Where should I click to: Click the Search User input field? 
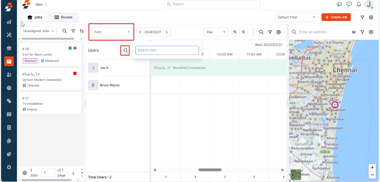click(x=167, y=50)
